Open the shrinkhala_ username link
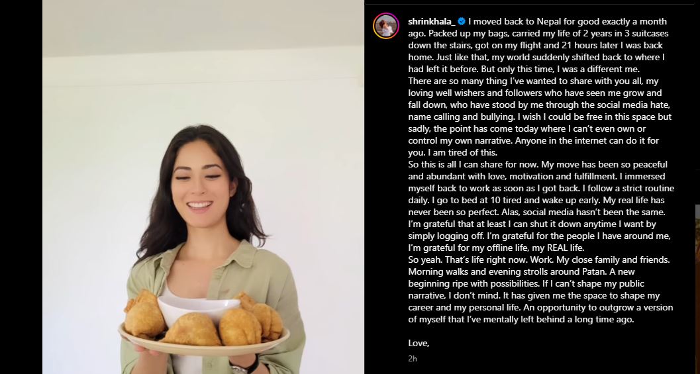 click(432, 21)
